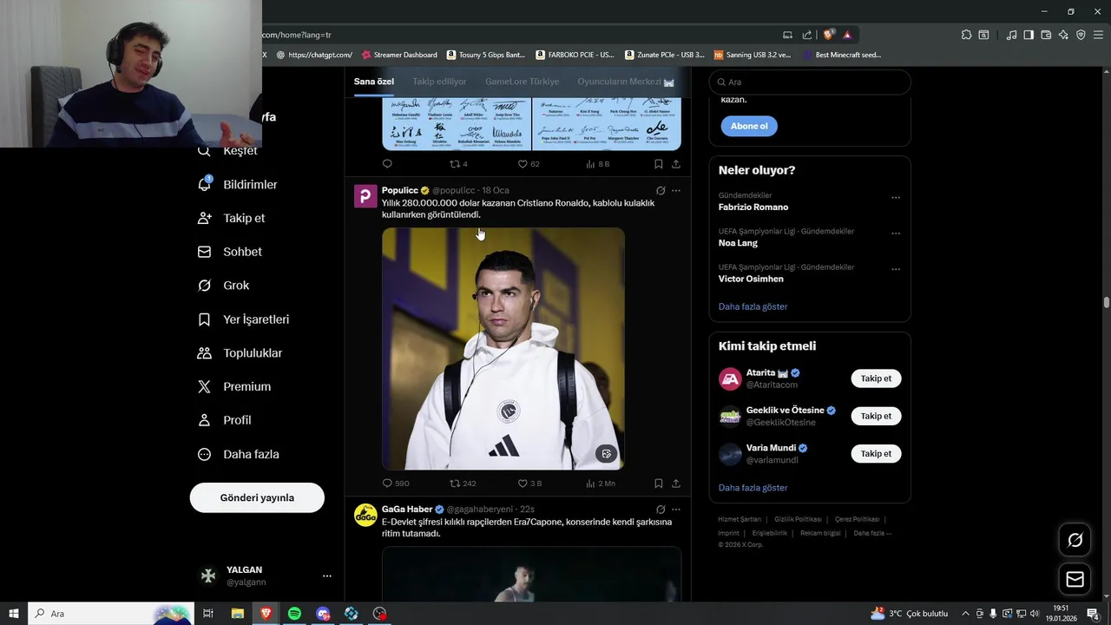The image size is (1111, 625).
Task: Open more options for Victor Osimhen trend
Action: pyautogui.click(x=896, y=269)
